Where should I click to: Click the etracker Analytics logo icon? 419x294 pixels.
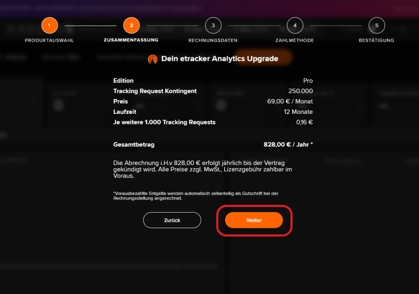tap(153, 59)
